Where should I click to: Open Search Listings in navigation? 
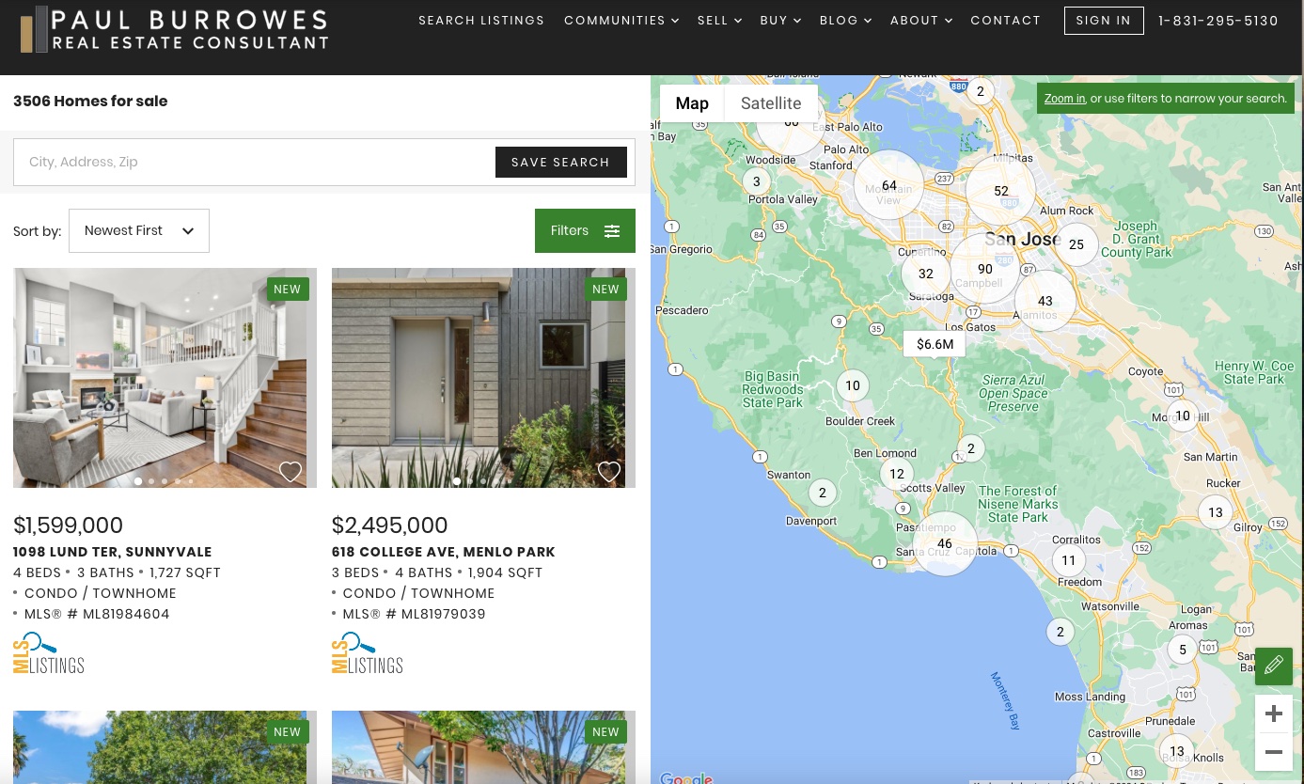pos(481,21)
